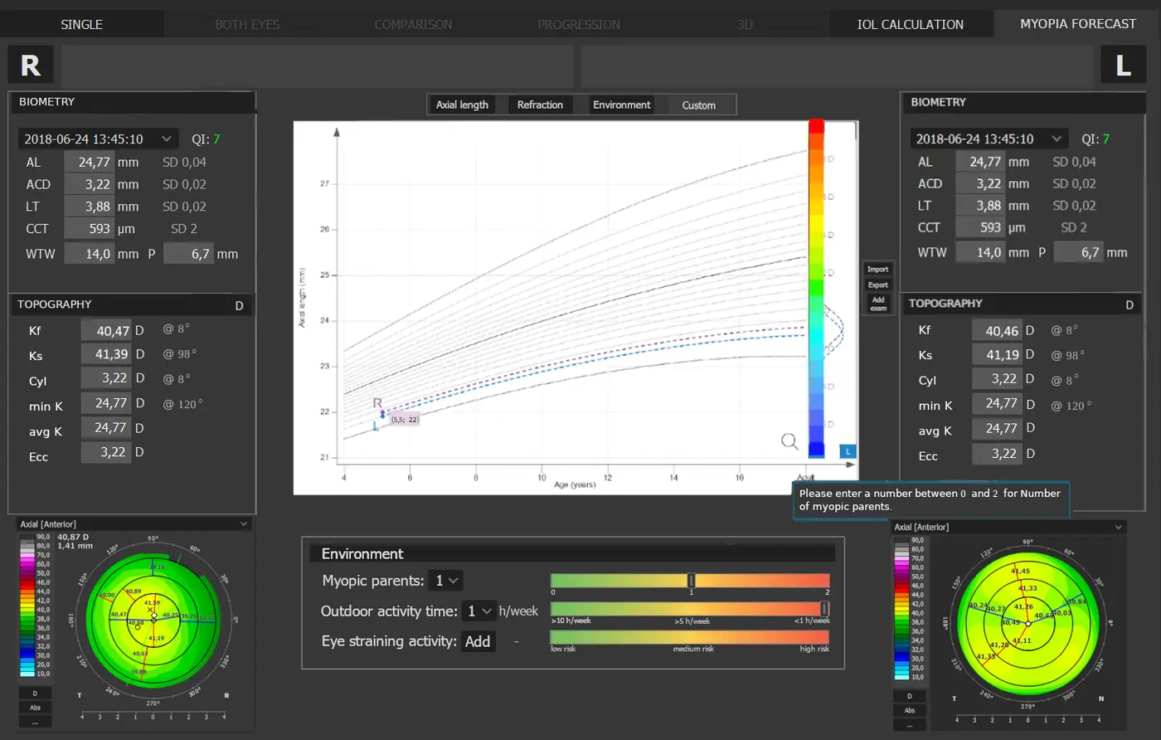
Task: Click the Export button
Action: pyautogui.click(x=877, y=285)
